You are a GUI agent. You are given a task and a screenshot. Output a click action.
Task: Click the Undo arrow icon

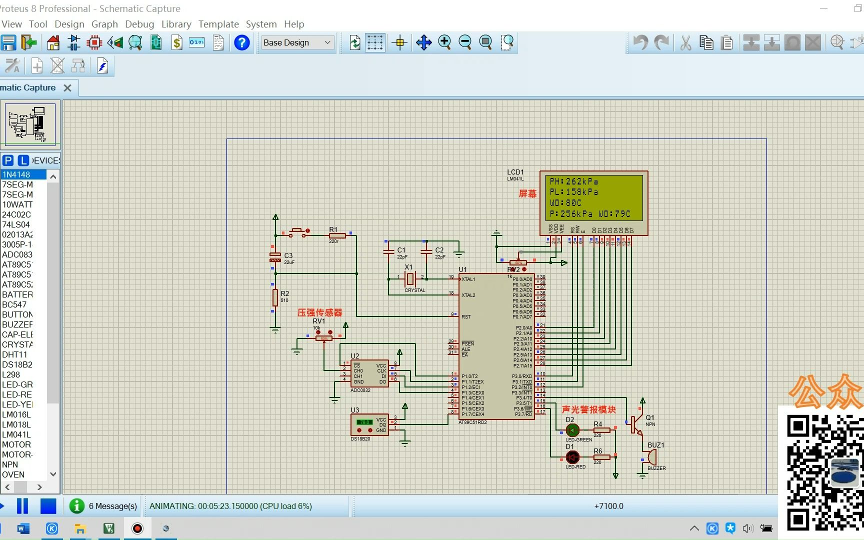[640, 42]
